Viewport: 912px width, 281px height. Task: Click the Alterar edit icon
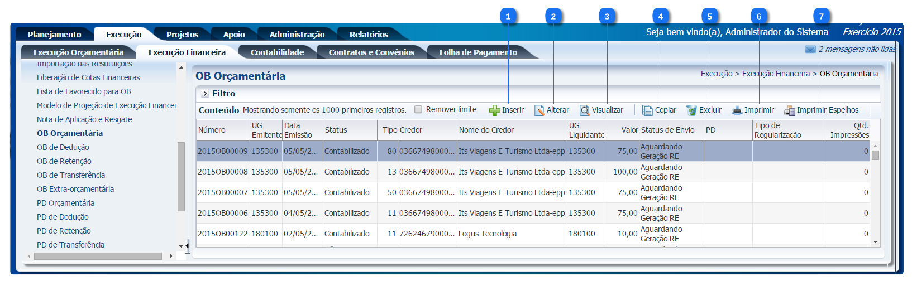click(x=539, y=110)
